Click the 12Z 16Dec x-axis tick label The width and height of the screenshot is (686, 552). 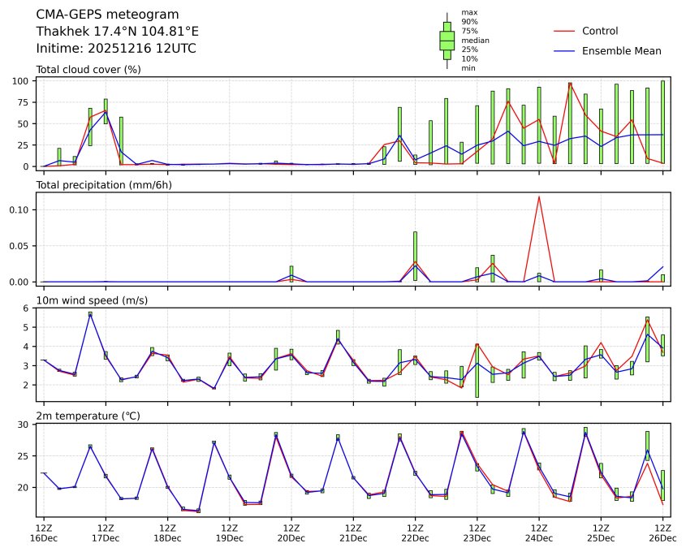pos(43,533)
